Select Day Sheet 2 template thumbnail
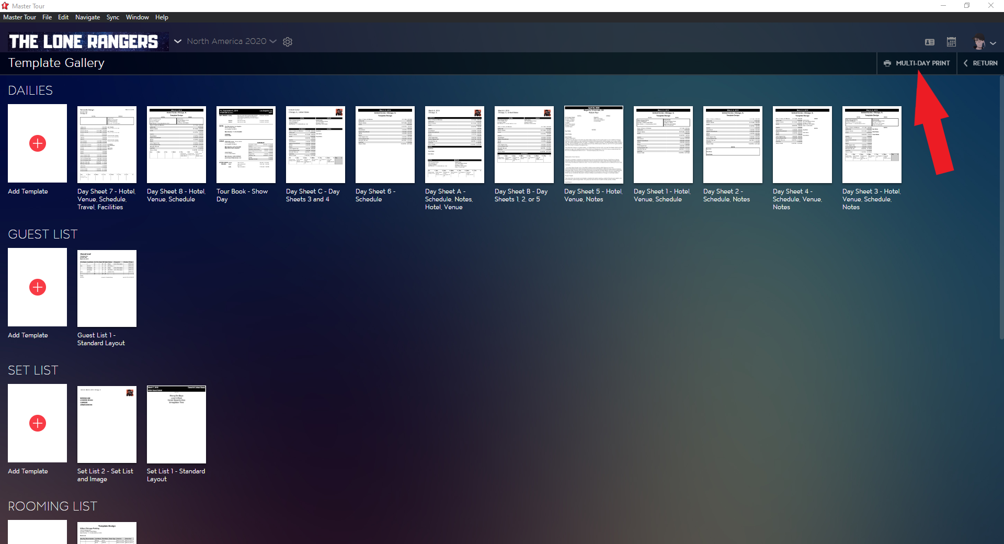1004x544 pixels. tap(733, 144)
